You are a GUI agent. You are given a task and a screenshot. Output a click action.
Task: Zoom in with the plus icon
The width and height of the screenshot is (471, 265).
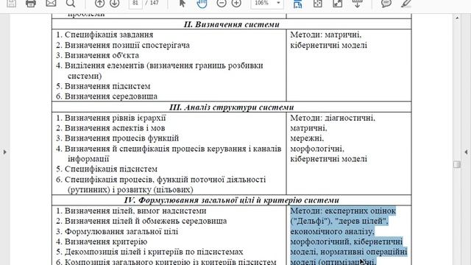[x=236, y=3]
